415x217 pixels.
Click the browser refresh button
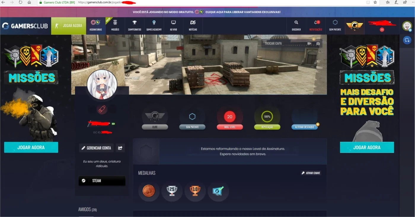pos(20,2)
